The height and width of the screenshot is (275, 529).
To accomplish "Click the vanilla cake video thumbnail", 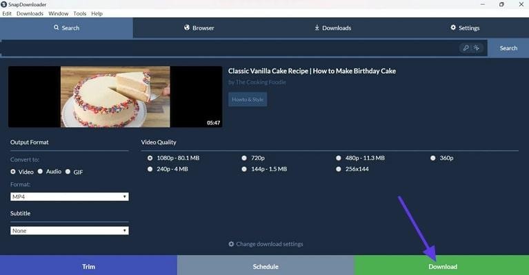I will 115,96.
